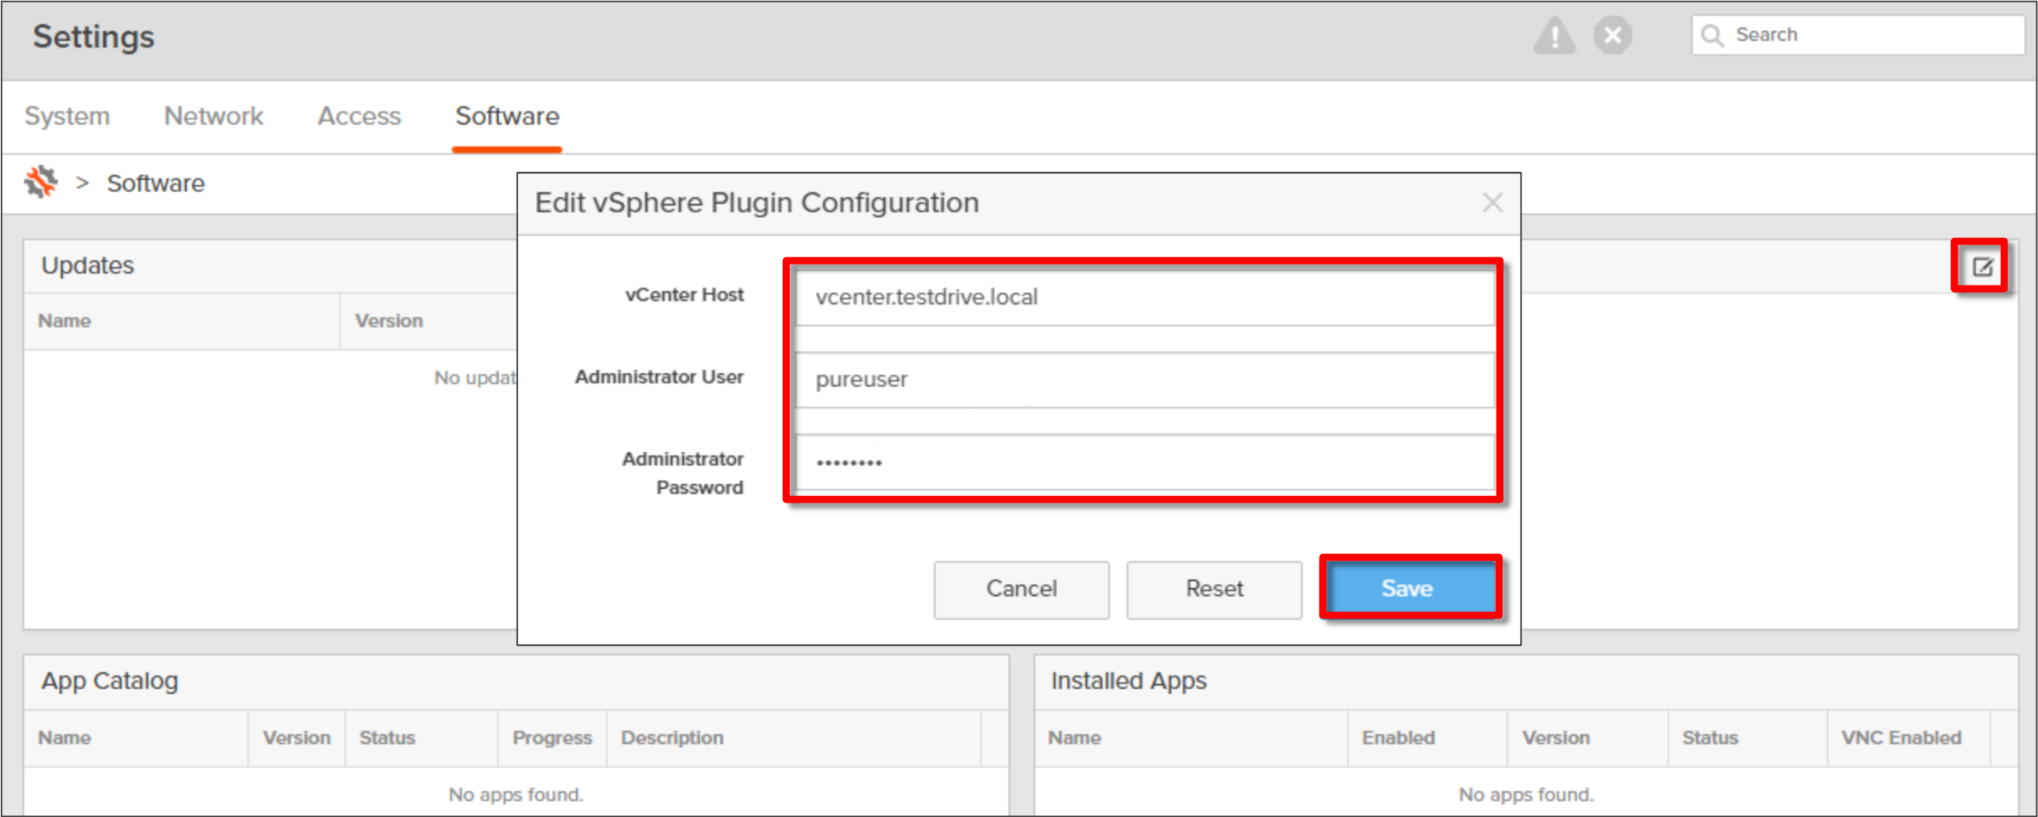Click the edit vSphere plugin pencil icon
The height and width of the screenshot is (817, 2038).
click(1982, 267)
